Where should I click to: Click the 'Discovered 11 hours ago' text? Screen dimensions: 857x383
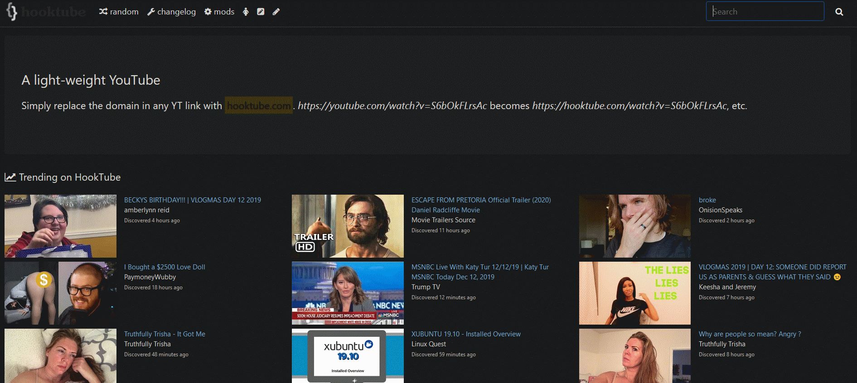pyautogui.click(x=441, y=230)
